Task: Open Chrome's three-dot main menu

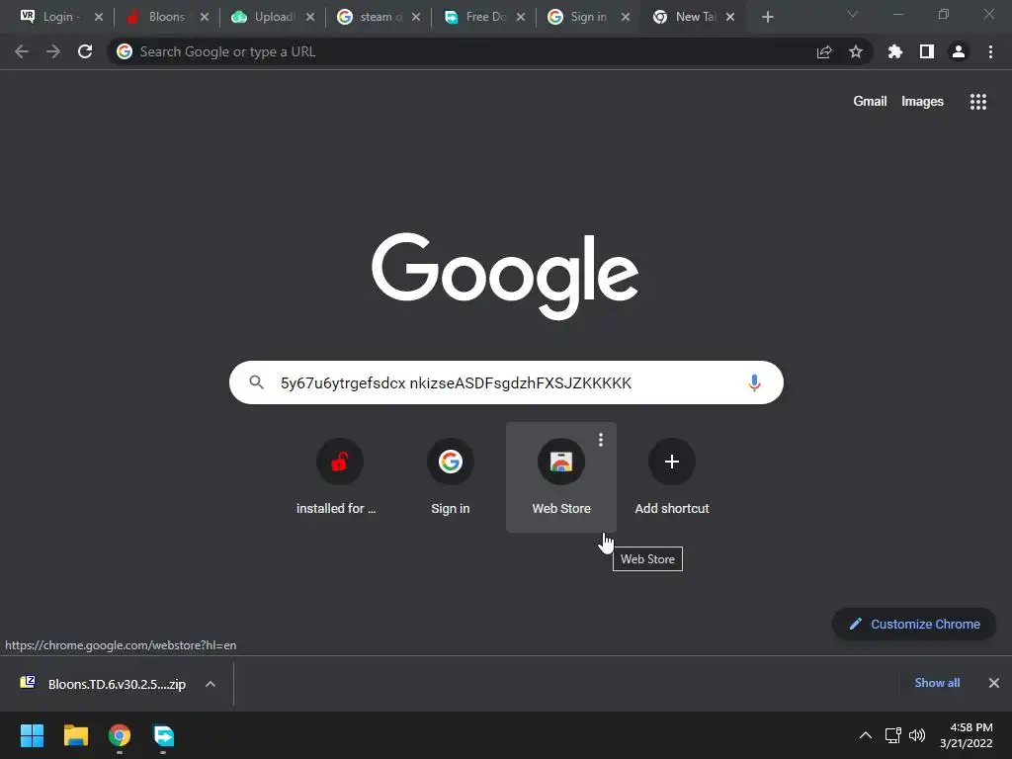Action: tap(990, 51)
